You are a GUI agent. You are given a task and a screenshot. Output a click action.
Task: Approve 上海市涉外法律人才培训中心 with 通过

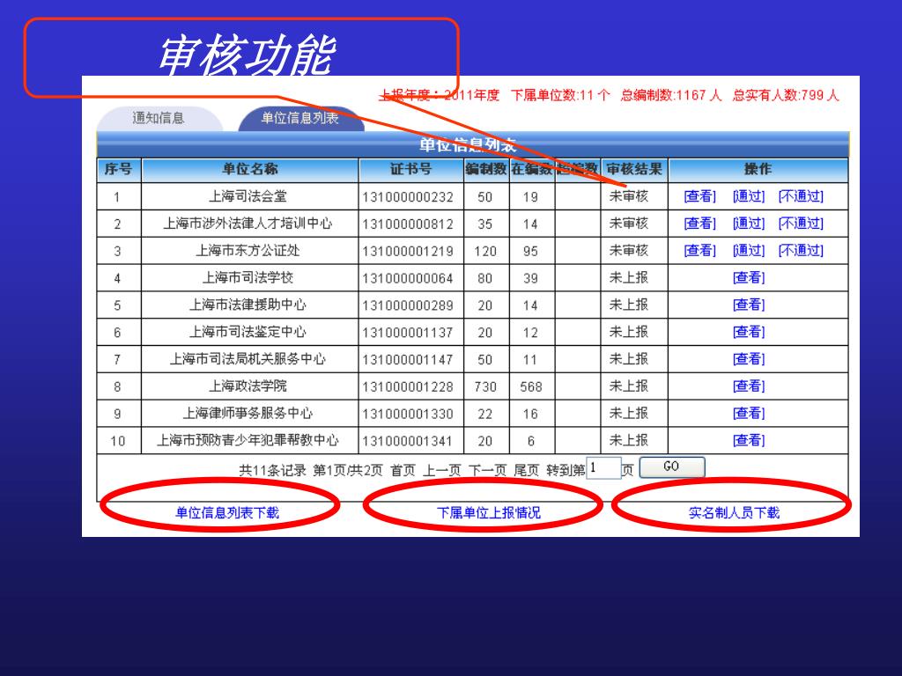pos(749,224)
